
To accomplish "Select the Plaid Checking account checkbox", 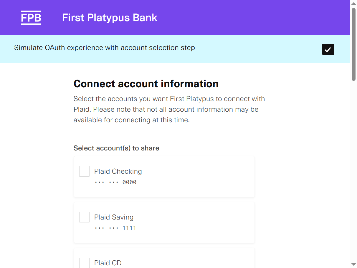I will tap(84, 171).
